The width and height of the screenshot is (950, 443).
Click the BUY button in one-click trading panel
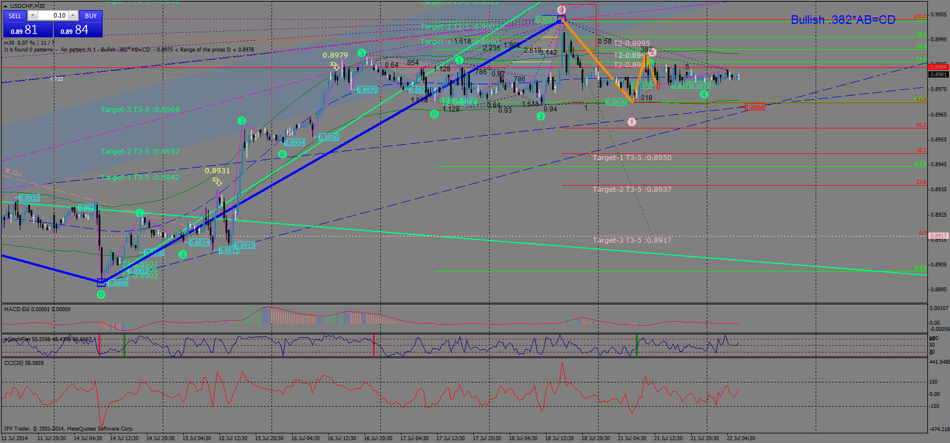tap(91, 16)
